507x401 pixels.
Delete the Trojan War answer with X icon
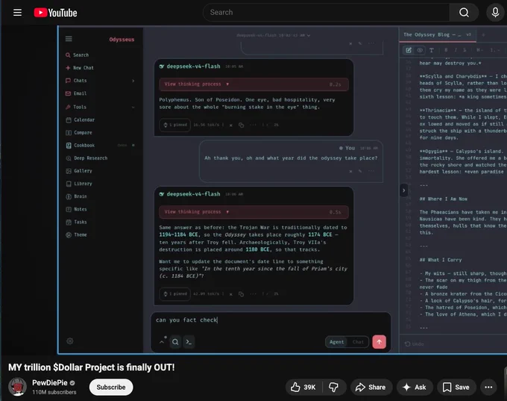(231, 294)
